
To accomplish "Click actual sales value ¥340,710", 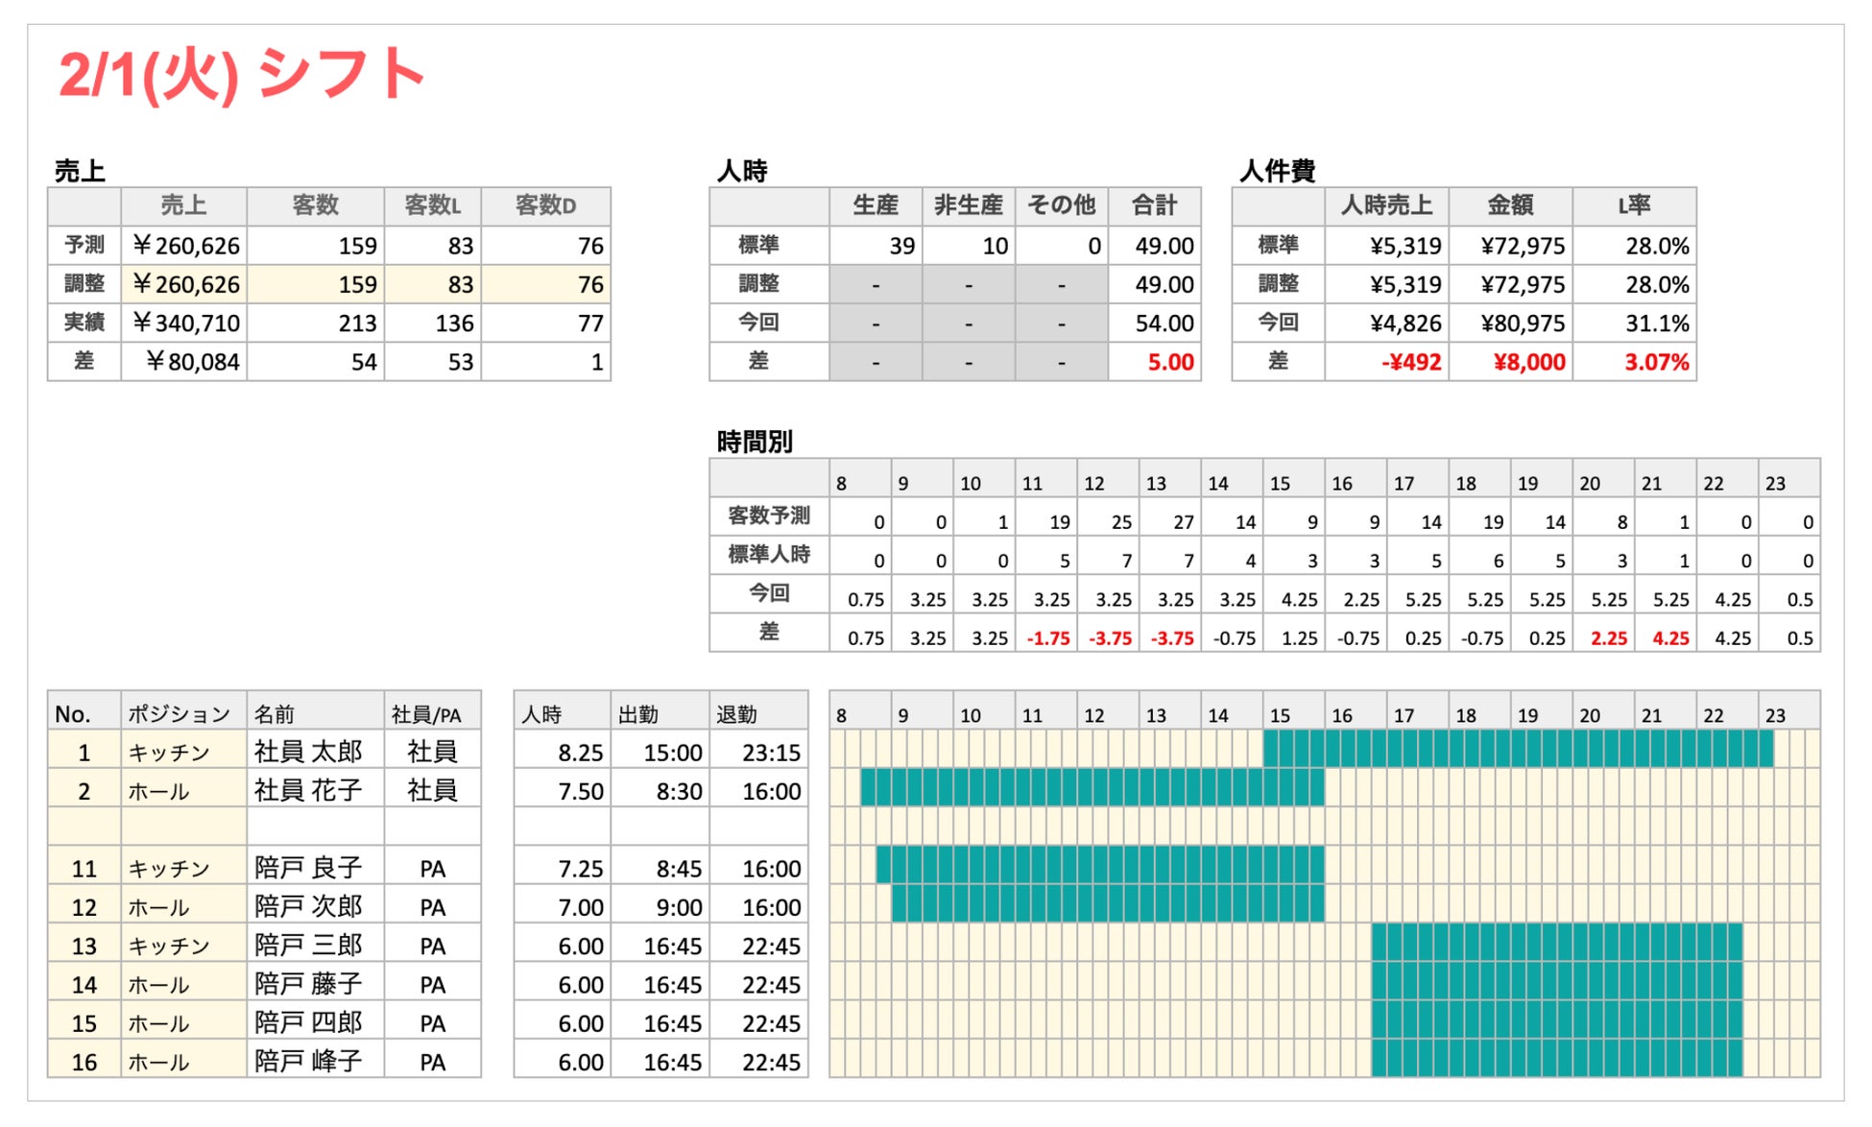I will pos(185,324).
